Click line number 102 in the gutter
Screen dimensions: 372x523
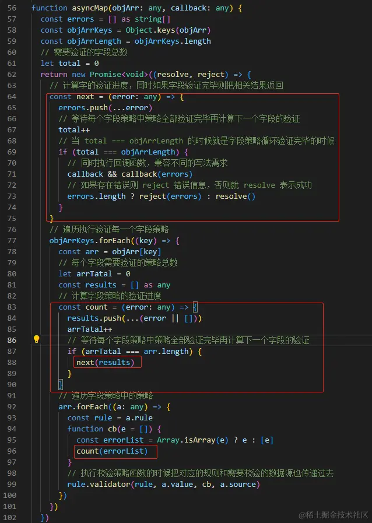(10, 517)
